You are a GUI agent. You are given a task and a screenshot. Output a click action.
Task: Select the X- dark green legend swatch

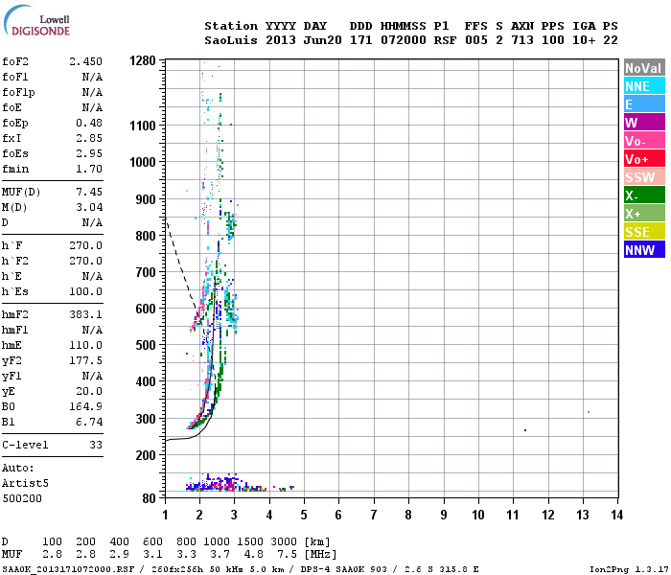click(644, 195)
